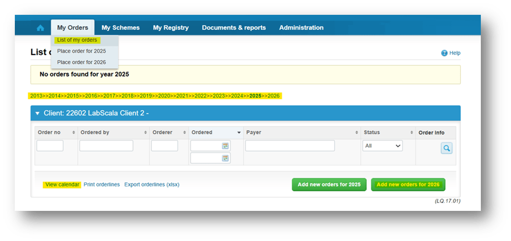The height and width of the screenshot is (241, 511).
Task: Toggle sort on the Ordered column arrow
Action: (239, 133)
